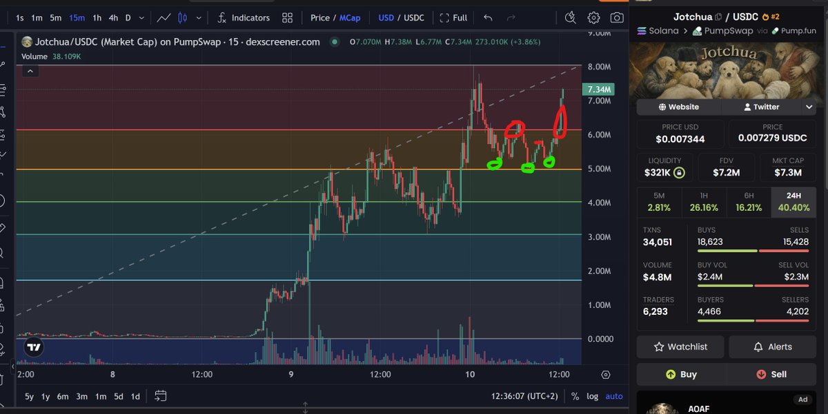Select the 1H stats tab
Viewport: 828px width, 414px height.
tap(704, 202)
